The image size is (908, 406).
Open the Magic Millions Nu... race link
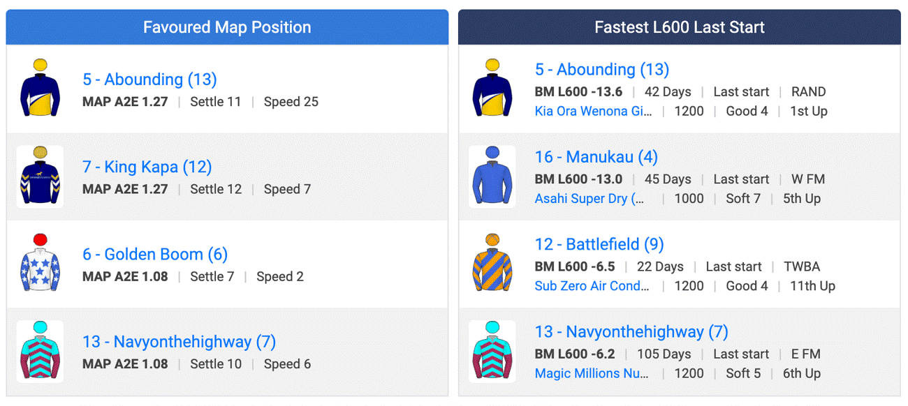[x=592, y=373]
